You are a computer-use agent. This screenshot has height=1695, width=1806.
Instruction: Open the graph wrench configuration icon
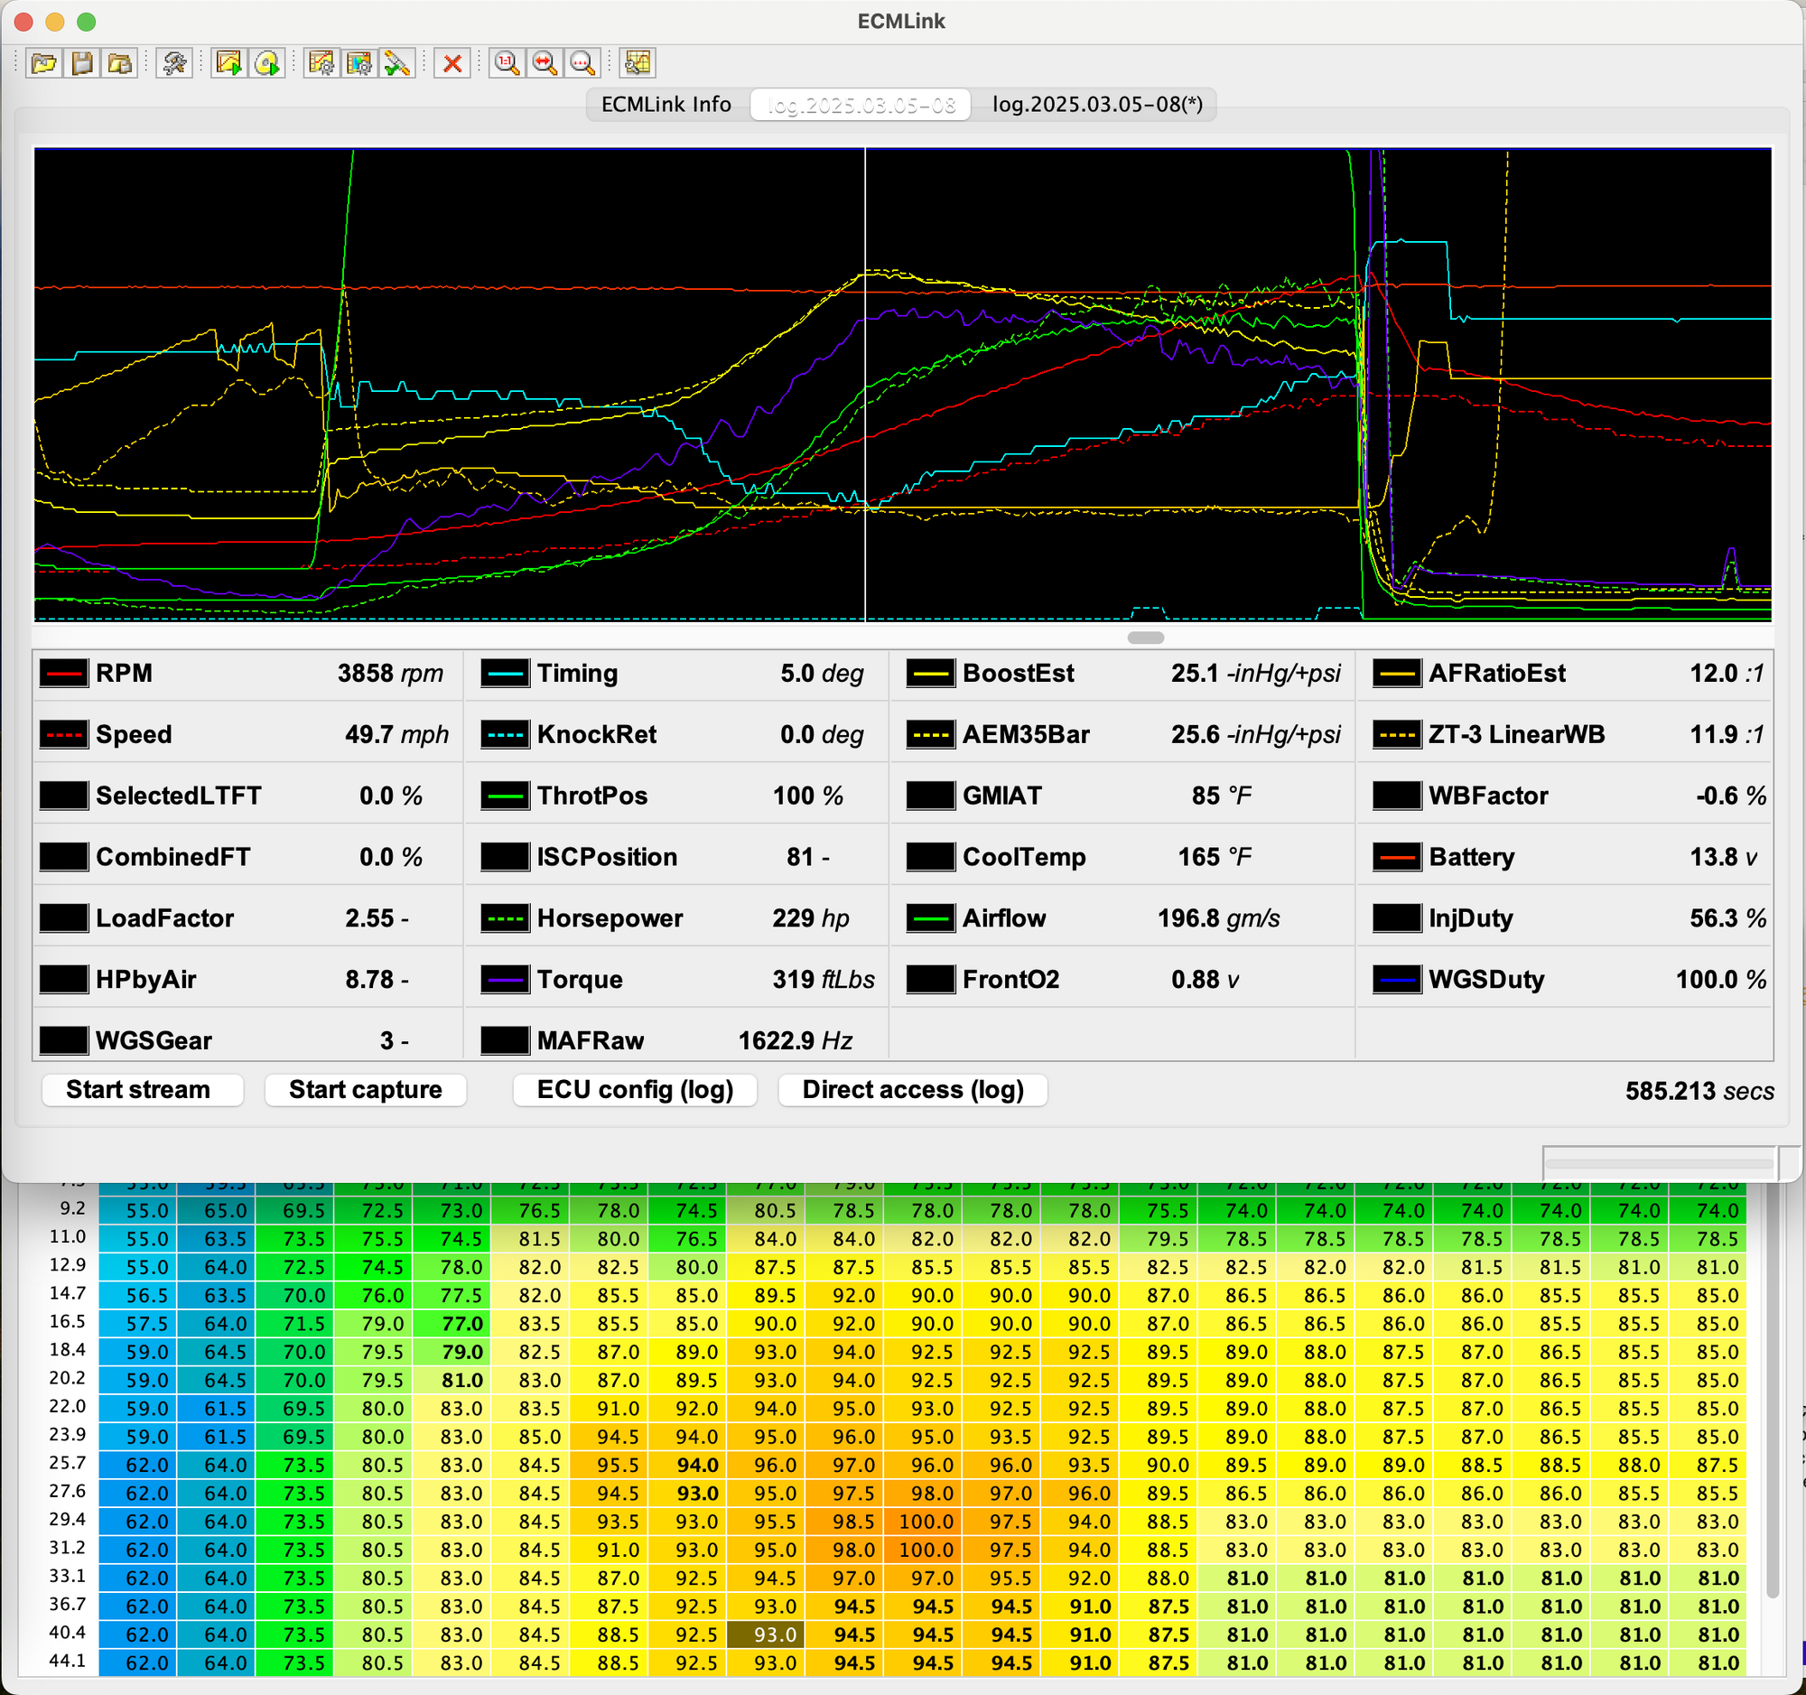(x=637, y=62)
